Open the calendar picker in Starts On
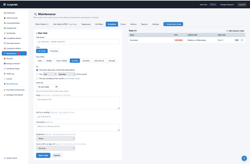Screen dimensions: 250x164 pos(57,87)
